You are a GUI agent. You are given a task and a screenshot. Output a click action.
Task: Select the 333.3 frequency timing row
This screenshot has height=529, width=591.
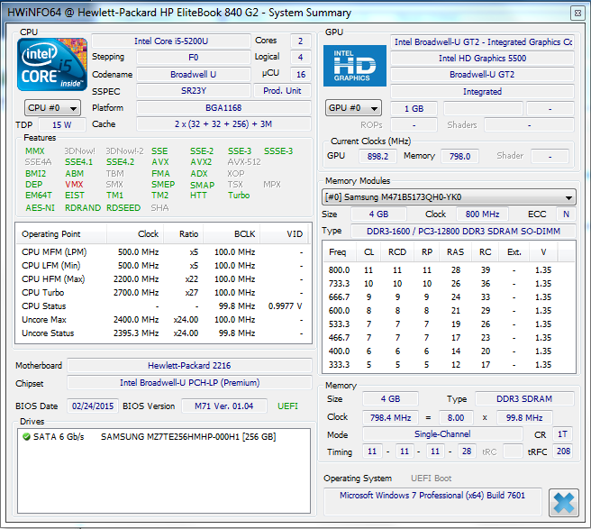pyautogui.click(x=449, y=365)
